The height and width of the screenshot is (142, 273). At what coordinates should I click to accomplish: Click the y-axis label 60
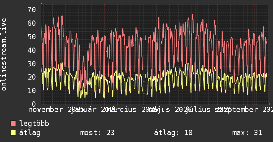32,23
